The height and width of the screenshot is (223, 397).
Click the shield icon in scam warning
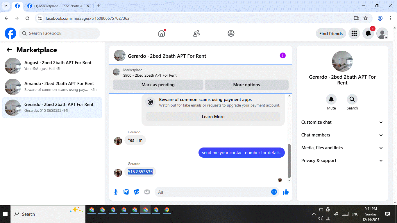(x=150, y=102)
